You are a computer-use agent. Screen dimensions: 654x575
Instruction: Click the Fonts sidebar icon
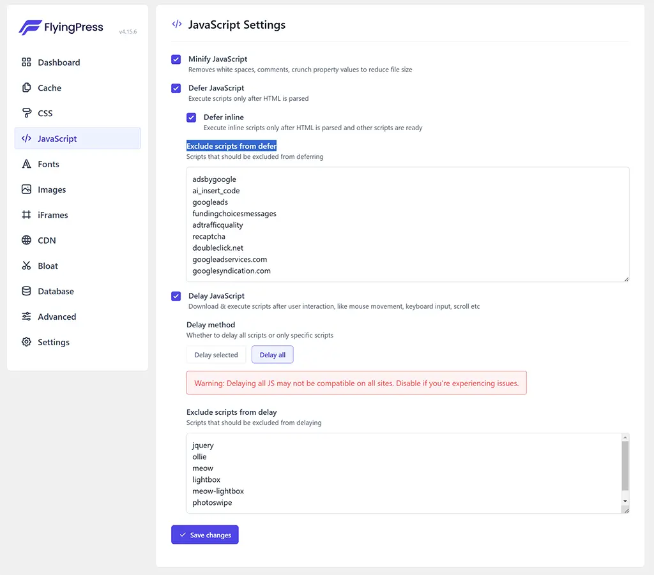[26, 164]
